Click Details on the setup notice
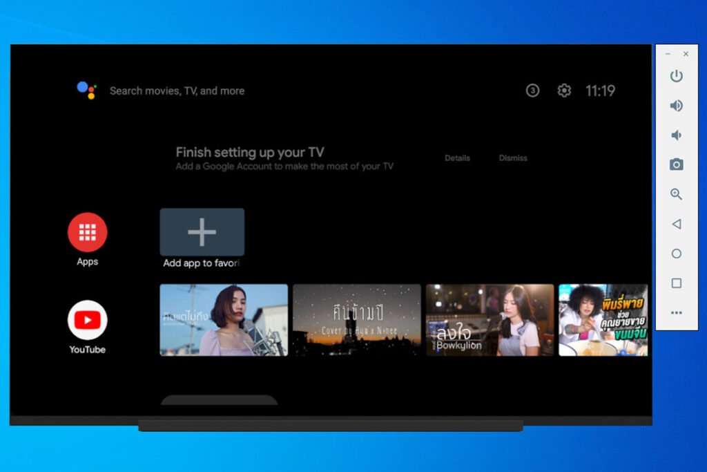Image resolution: width=707 pixels, height=472 pixels. 456,158
